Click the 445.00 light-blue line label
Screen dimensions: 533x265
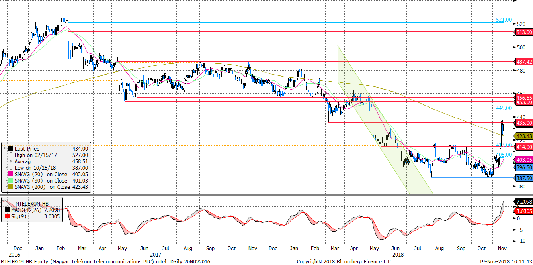click(x=504, y=108)
